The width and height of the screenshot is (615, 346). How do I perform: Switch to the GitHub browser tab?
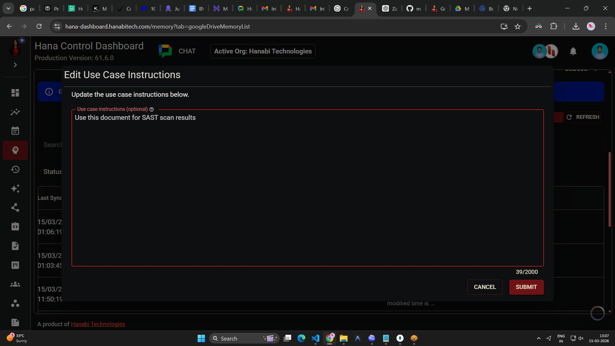pos(413,8)
